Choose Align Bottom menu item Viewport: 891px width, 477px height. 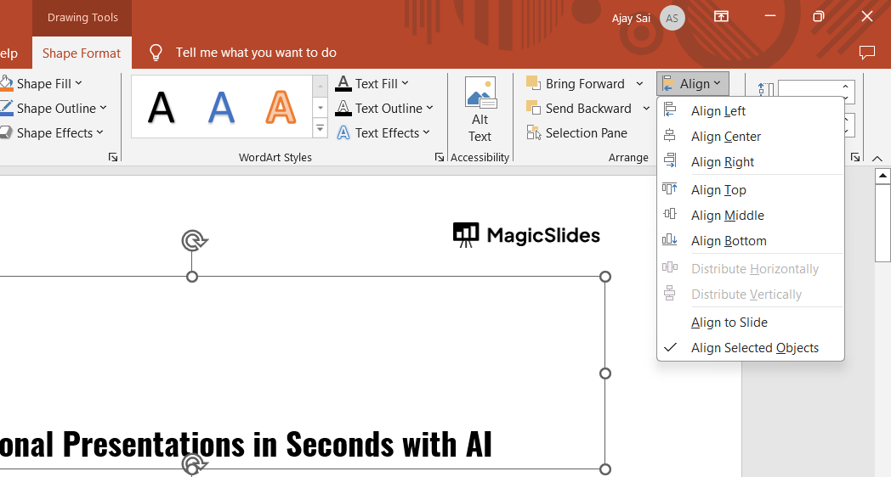(750, 240)
